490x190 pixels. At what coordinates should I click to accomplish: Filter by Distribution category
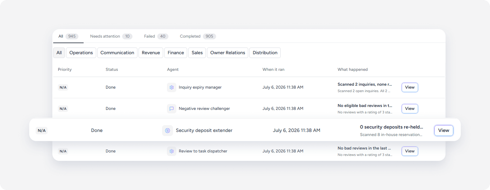pyautogui.click(x=265, y=53)
